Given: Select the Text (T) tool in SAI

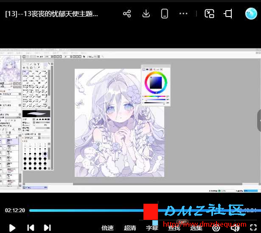Looking at the screenshot, I should pos(39,64).
